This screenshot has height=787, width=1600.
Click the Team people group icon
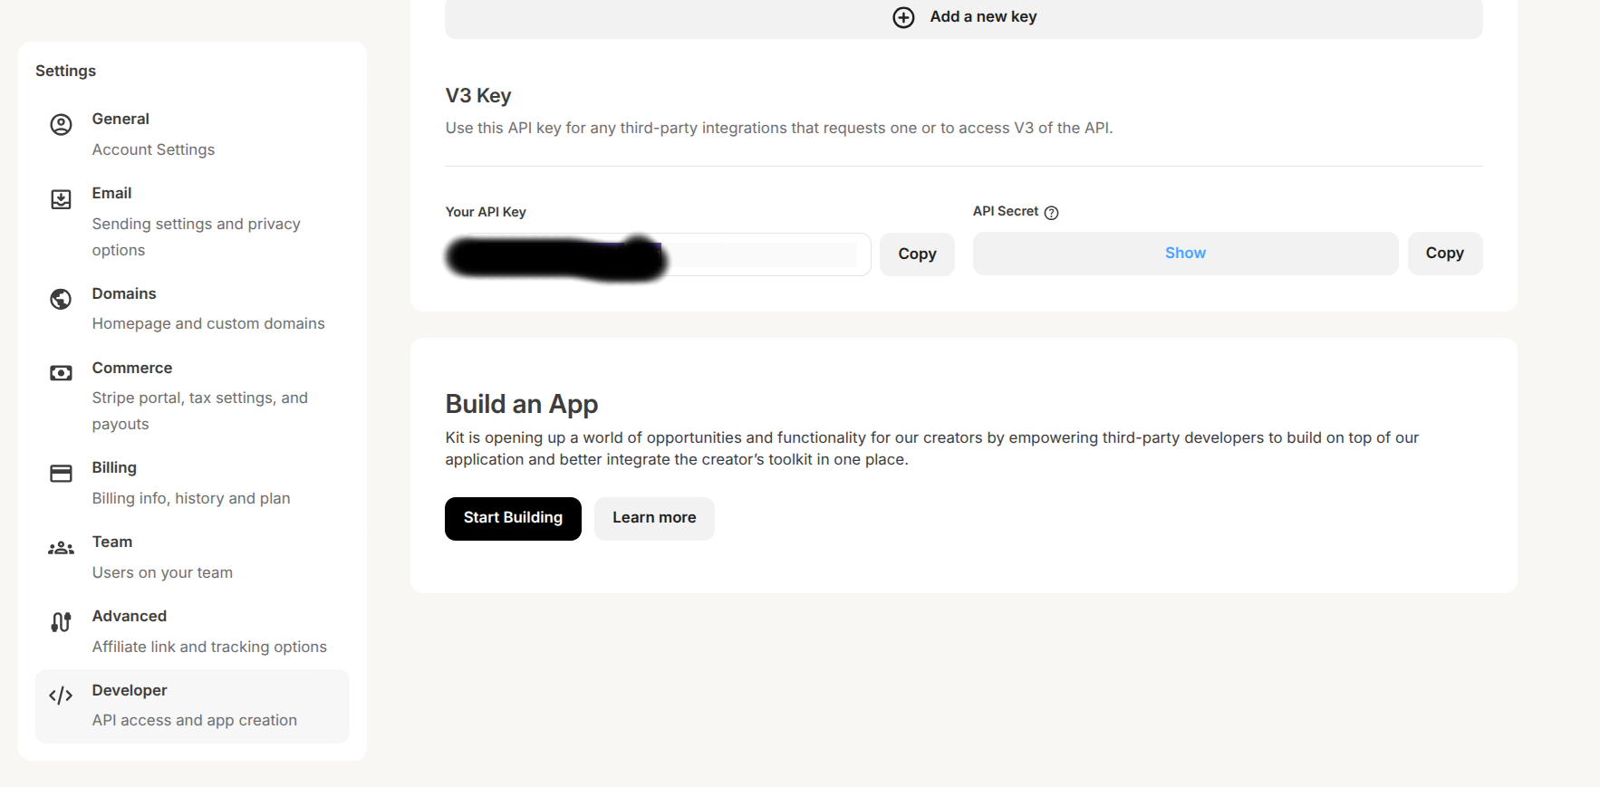pos(61,548)
